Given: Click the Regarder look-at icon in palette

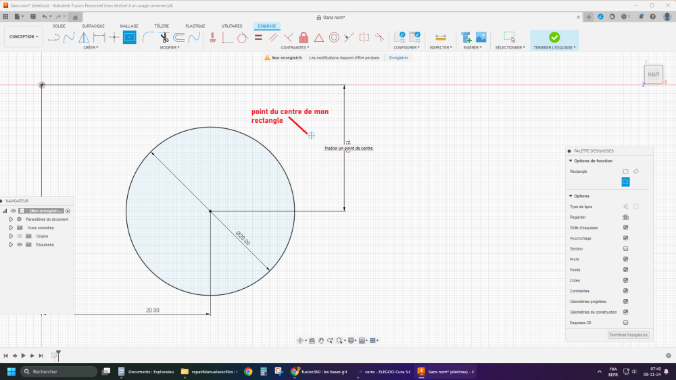Looking at the screenshot, I should point(625,217).
